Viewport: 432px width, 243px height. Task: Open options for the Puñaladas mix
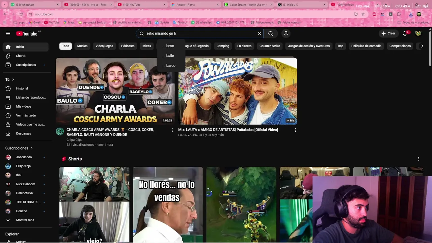(295, 130)
